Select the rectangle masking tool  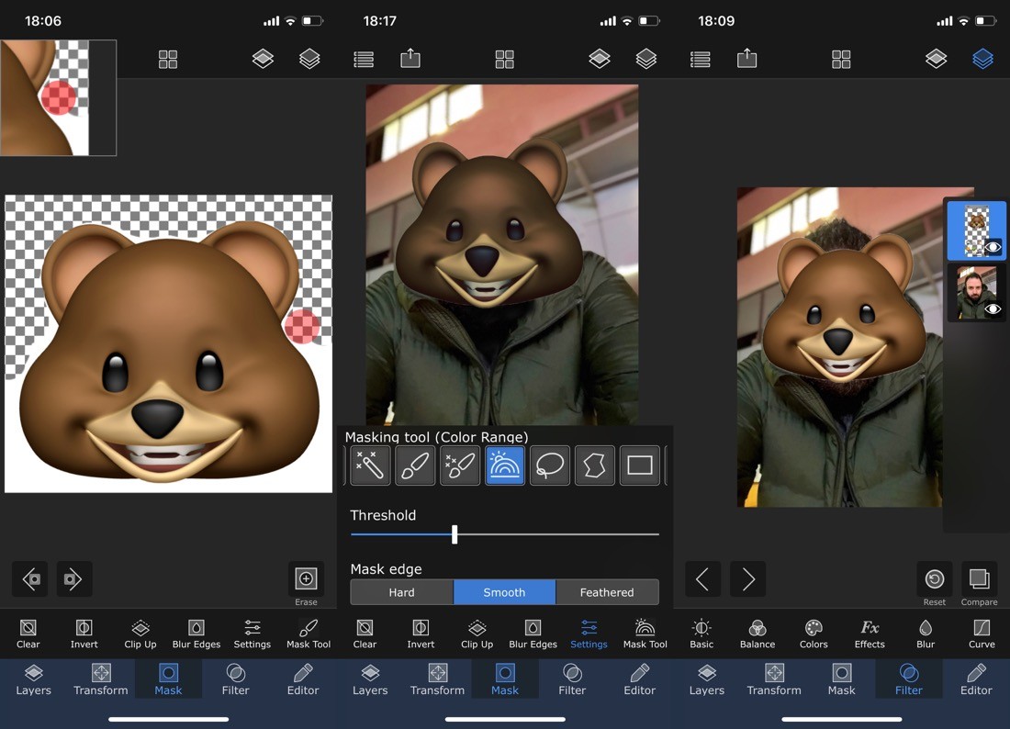[x=640, y=465]
